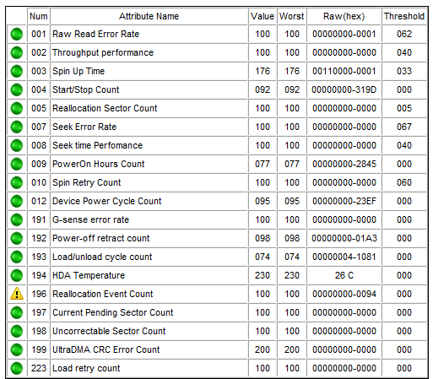
Task: Select the Reallocation Sector Count row
Action: click(x=217, y=108)
